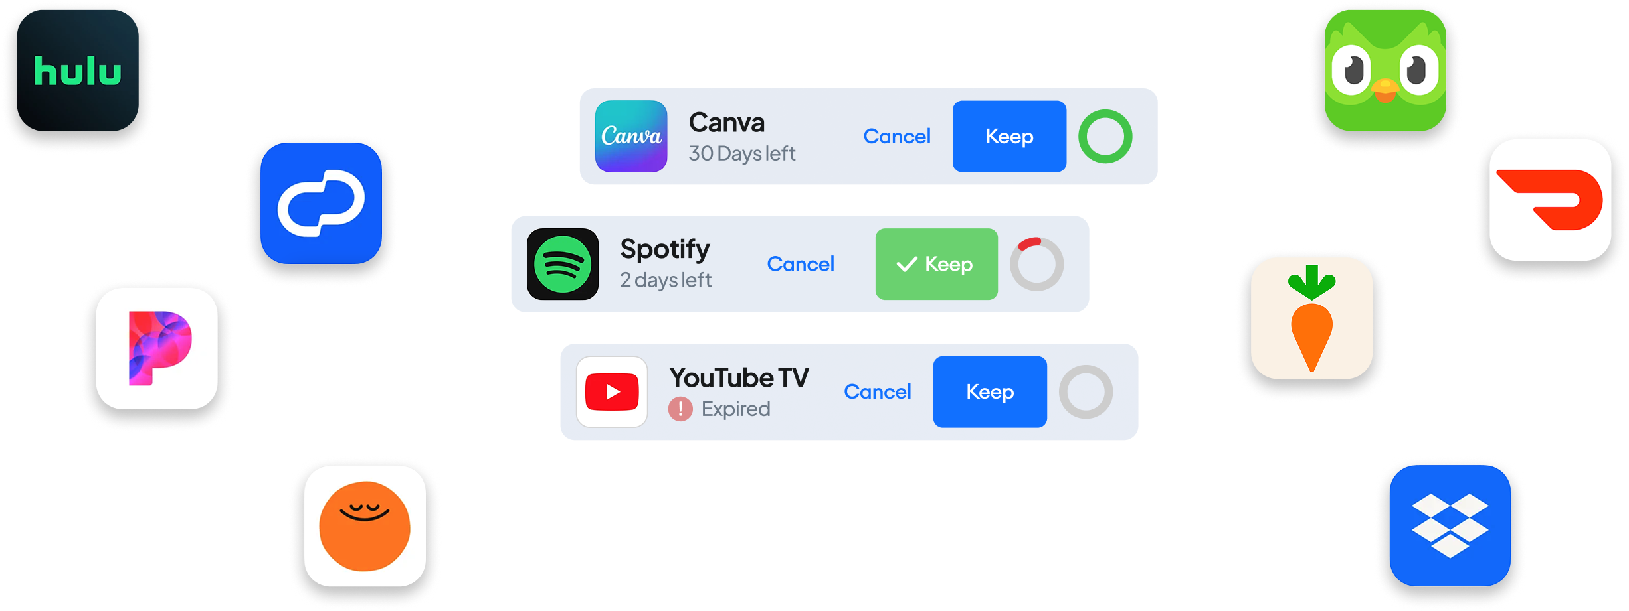Cancel the Spotify subscription

801,264
